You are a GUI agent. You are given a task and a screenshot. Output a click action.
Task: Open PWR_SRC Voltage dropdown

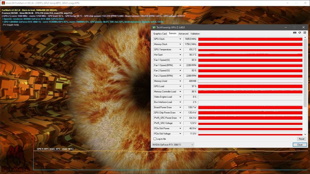(x=180, y=123)
